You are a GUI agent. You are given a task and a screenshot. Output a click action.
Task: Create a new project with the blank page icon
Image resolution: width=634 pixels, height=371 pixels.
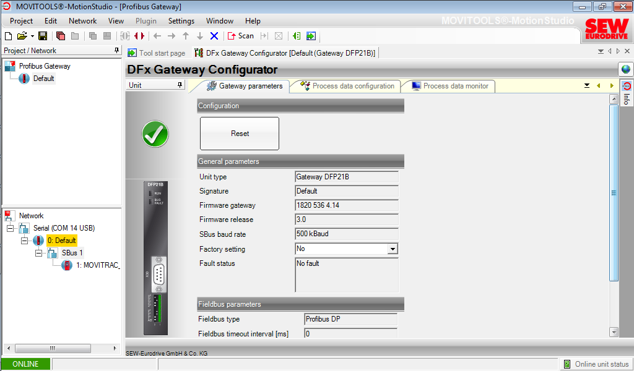[8, 36]
